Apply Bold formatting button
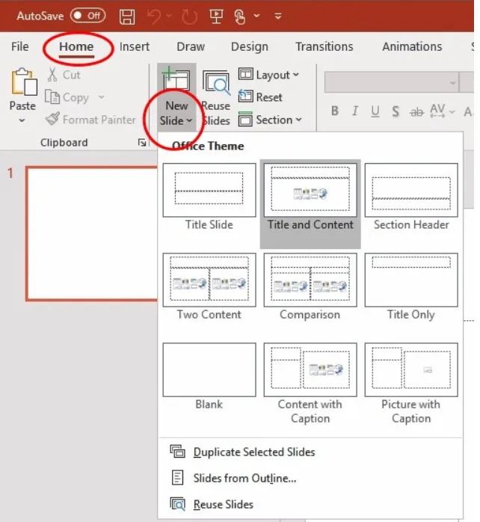 [334, 111]
